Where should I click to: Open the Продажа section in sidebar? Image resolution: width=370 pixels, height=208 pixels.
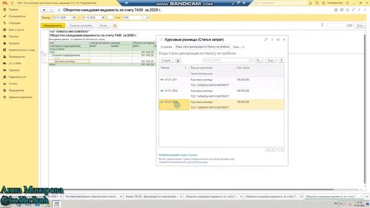coord(14,43)
